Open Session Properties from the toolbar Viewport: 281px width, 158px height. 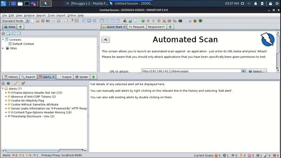(54, 21)
